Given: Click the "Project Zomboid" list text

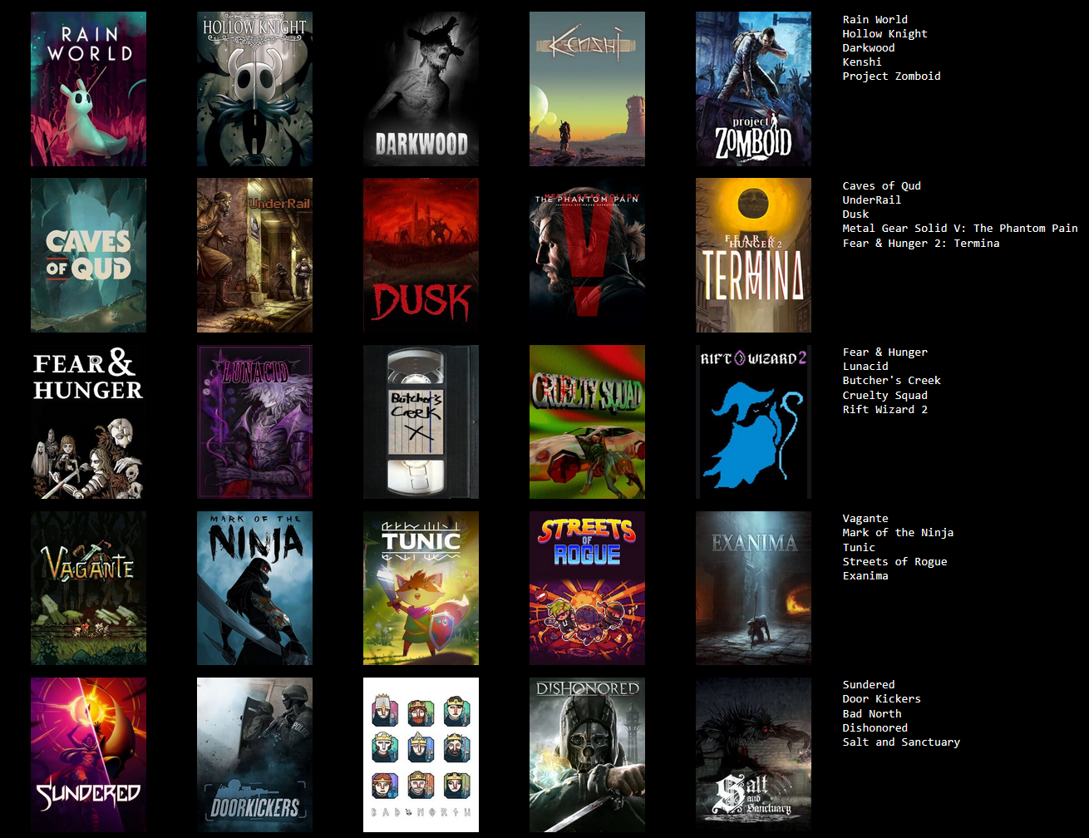Looking at the screenshot, I should (892, 76).
